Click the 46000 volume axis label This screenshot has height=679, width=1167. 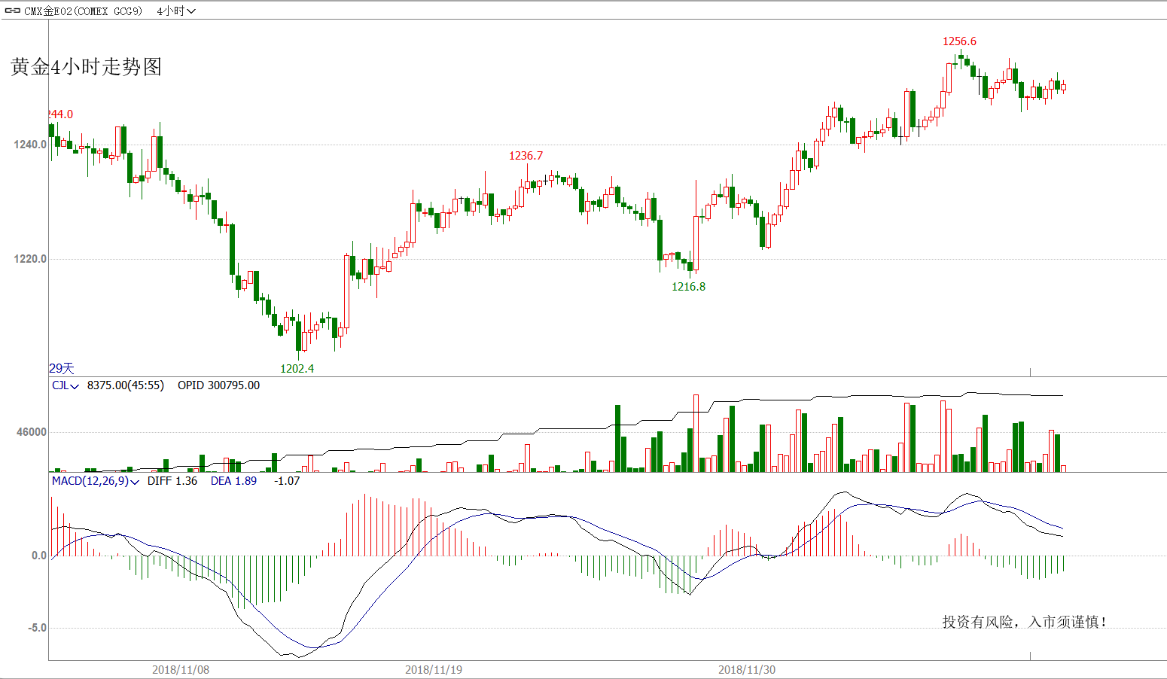32,432
